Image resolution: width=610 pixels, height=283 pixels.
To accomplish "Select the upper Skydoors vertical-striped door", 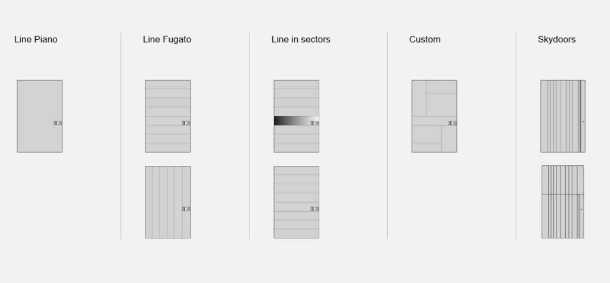I will pyautogui.click(x=562, y=116).
